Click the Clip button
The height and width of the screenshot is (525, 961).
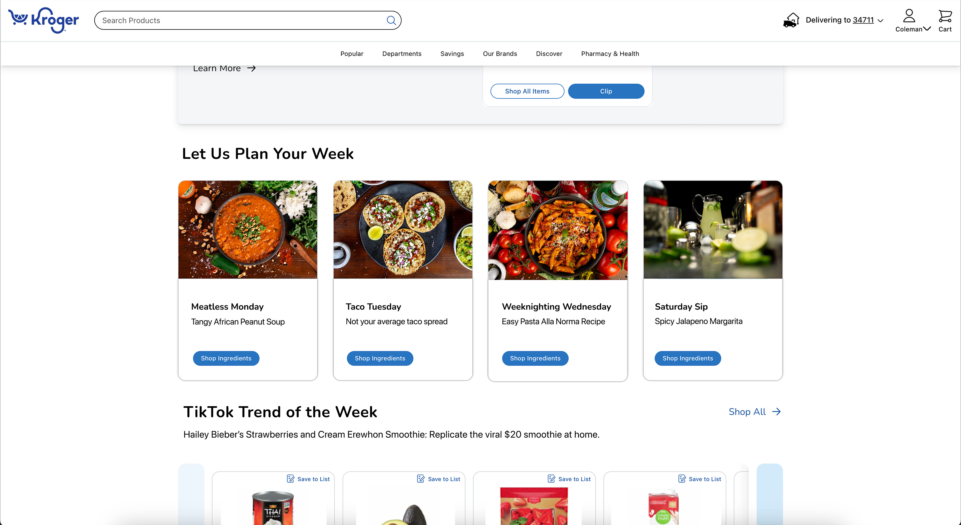(606, 91)
